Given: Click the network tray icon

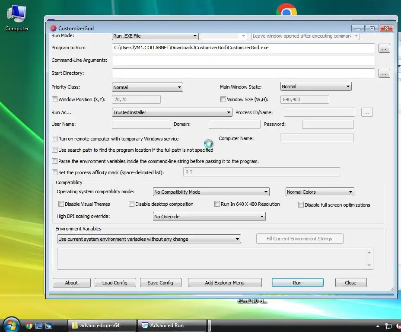Looking at the screenshot, I should (x=388, y=326).
